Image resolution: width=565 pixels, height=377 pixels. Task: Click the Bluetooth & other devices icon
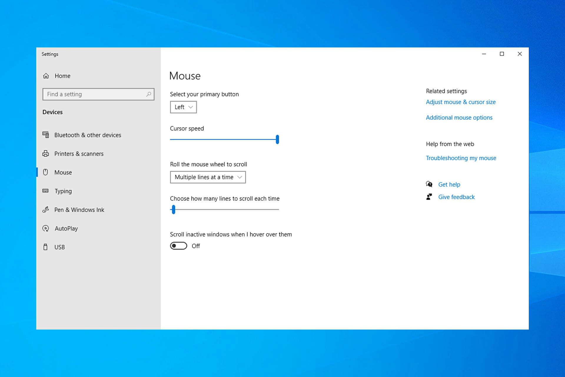pos(46,135)
